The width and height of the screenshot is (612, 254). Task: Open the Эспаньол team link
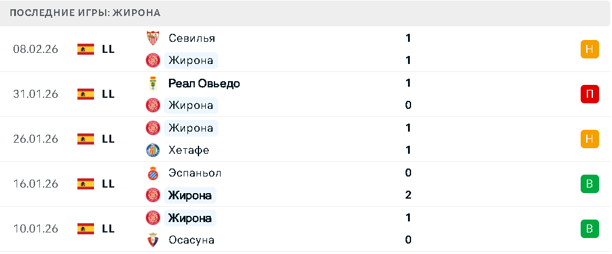tap(195, 173)
